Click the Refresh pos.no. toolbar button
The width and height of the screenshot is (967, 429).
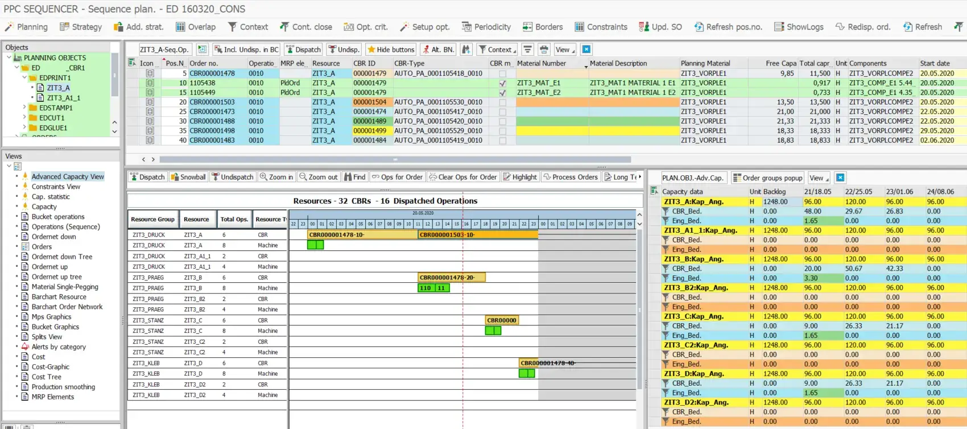728,27
